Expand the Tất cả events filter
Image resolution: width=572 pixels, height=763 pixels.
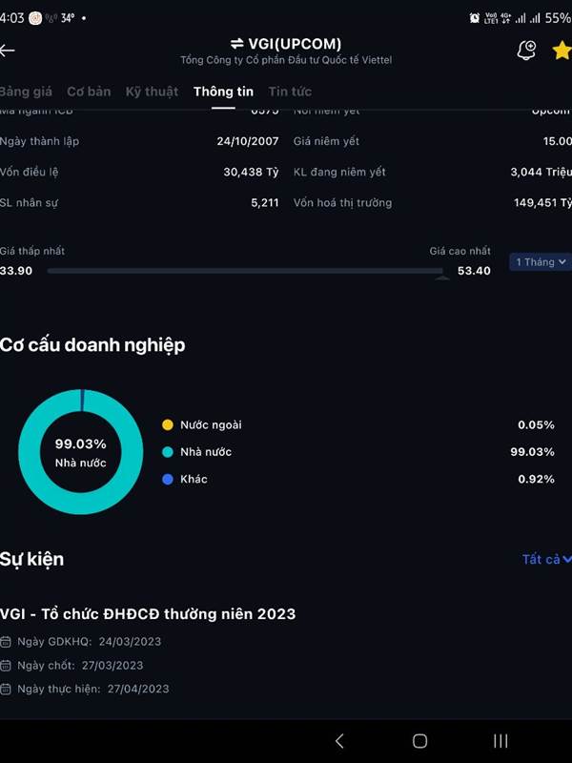click(x=546, y=559)
